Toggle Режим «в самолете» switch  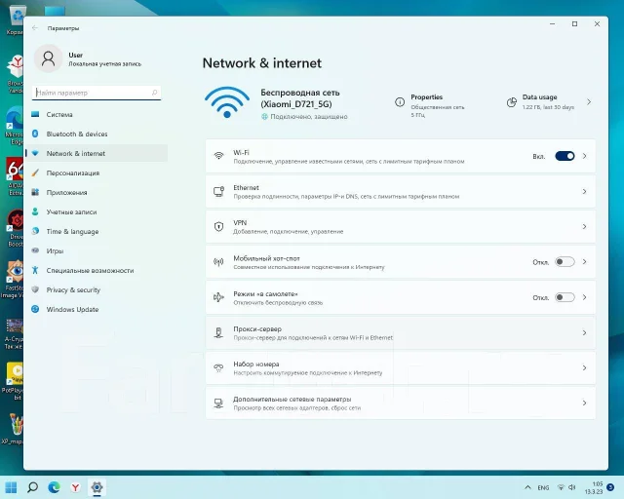(x=565, y=297)
